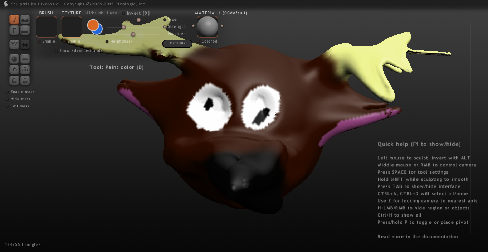The image size is (488, 252).
Task: Select the Paint color brush tool
Action: click(x=14, y=19)
